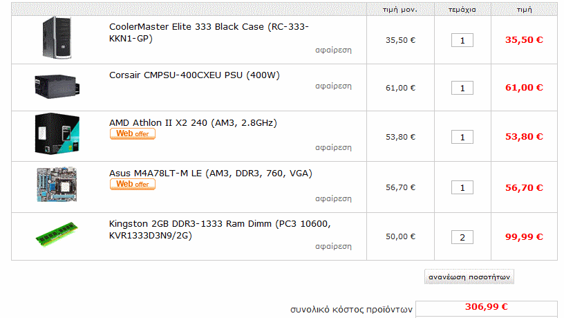This screenshot has width=564, height=318.
Task: Click the ανανέωση ποσοτήτων button
Action: [x=469, y=277]
